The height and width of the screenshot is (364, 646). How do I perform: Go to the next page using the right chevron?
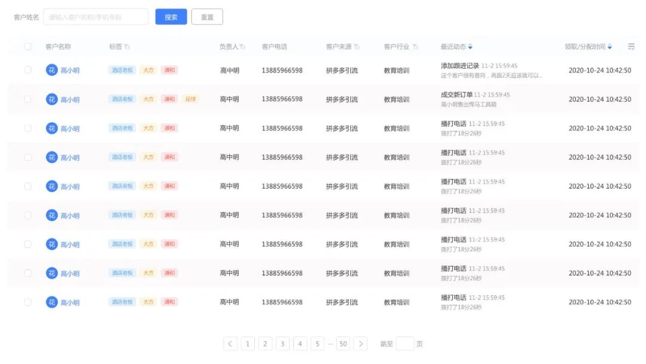(361, 344)
